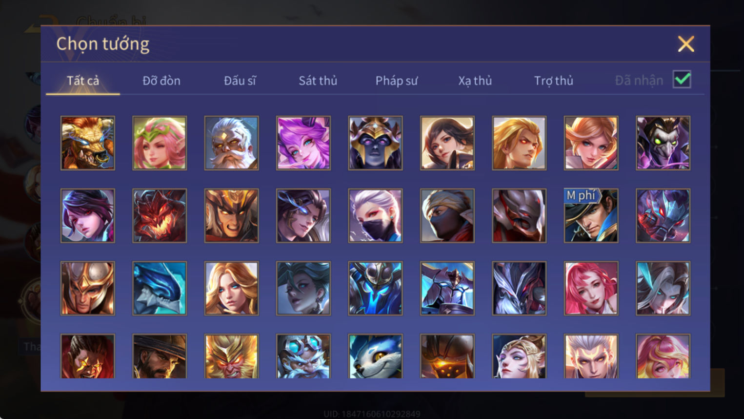Select the blue shark hero portrait

pyautogui.click(x=160, y=289)
